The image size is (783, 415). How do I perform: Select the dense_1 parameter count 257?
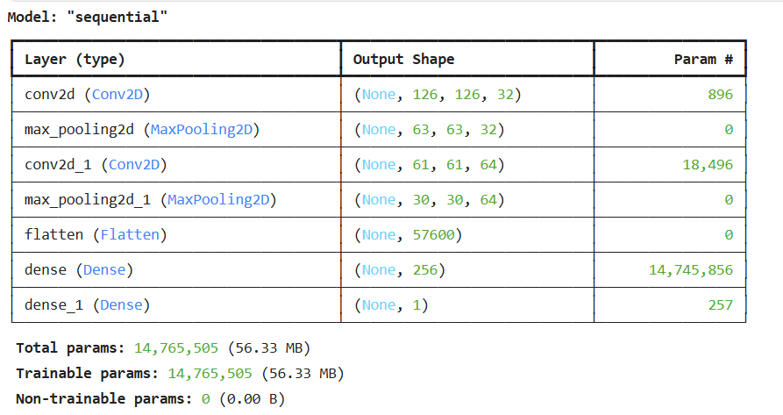coord(720,305)
